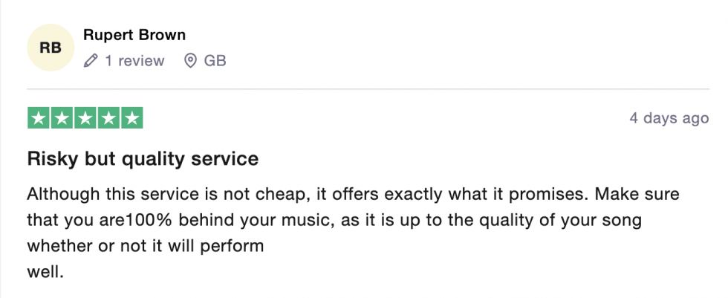Open the "Risky but quality service" review title
Viewport: 728px width, 298px height.
(x=143, y=159)
